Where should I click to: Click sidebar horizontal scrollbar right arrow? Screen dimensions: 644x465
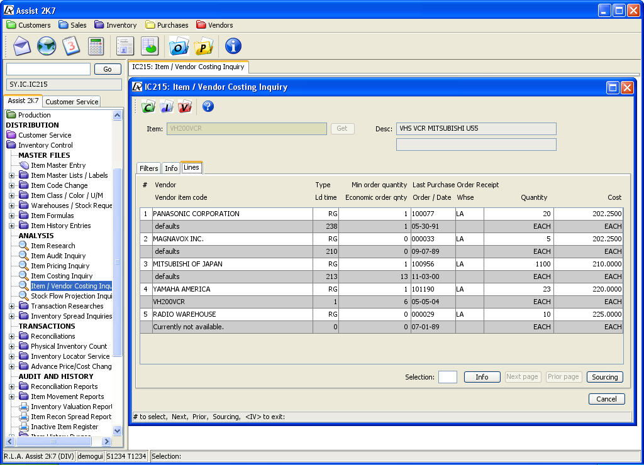click(x=106, y=442)
